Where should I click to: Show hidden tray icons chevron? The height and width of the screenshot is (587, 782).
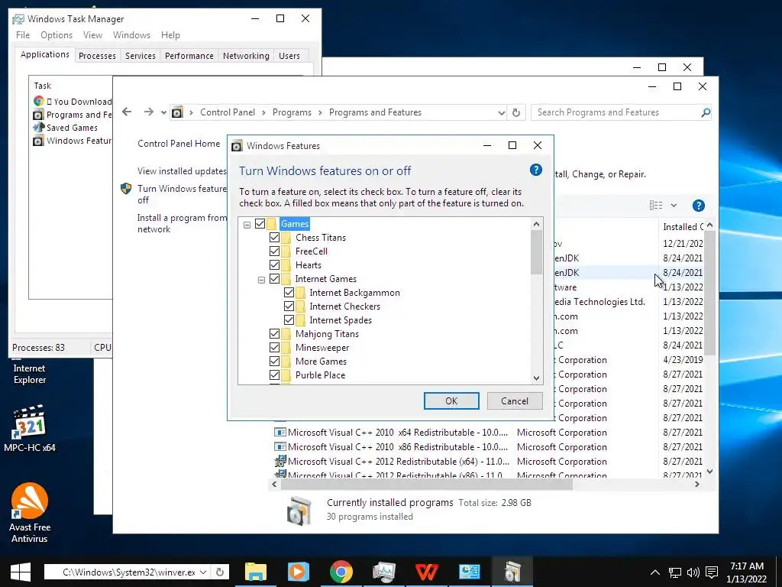click(x=655, y=572)
